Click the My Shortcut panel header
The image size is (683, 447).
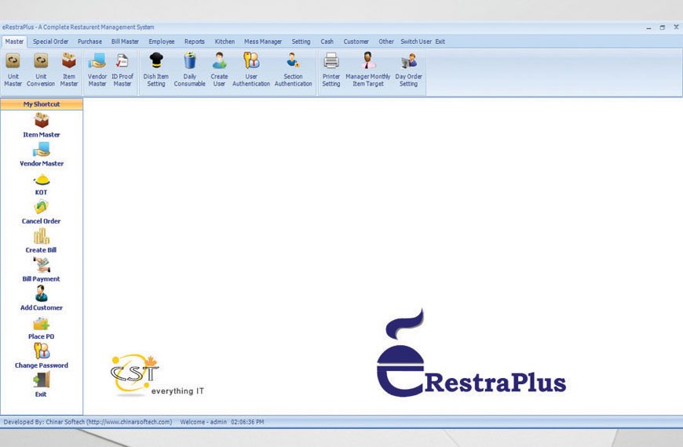tap(42, 104)
